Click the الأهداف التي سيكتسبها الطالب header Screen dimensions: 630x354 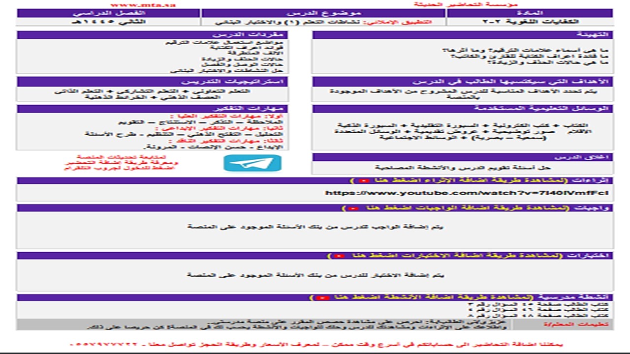pos(463,82)
